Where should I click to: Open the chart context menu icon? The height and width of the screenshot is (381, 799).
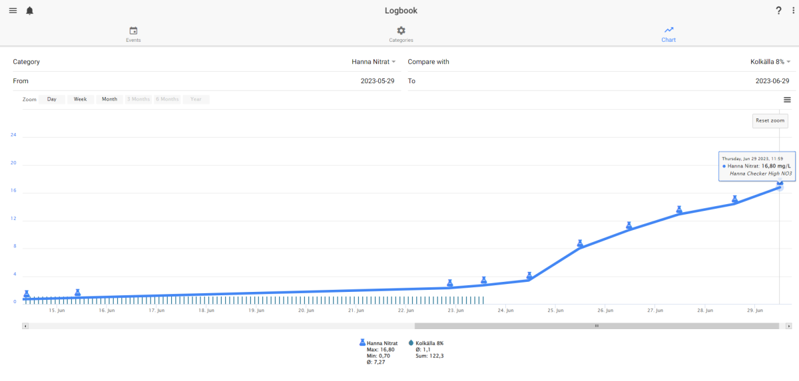[x=787, y=100]
